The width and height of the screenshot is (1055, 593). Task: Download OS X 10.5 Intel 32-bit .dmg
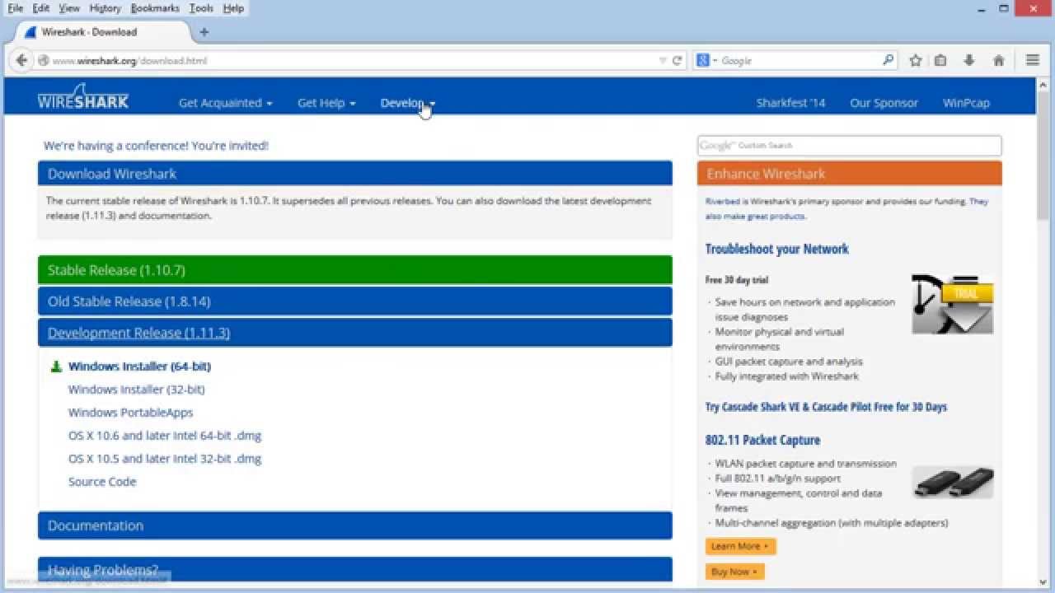click(x=165, y=459)
